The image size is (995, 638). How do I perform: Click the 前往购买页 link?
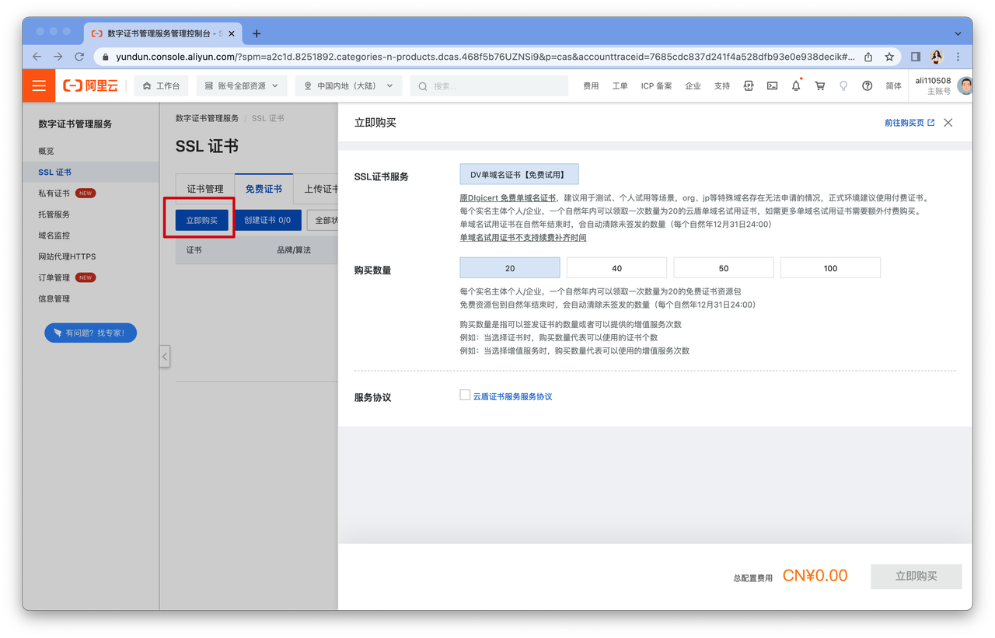[x=909, y=123]
